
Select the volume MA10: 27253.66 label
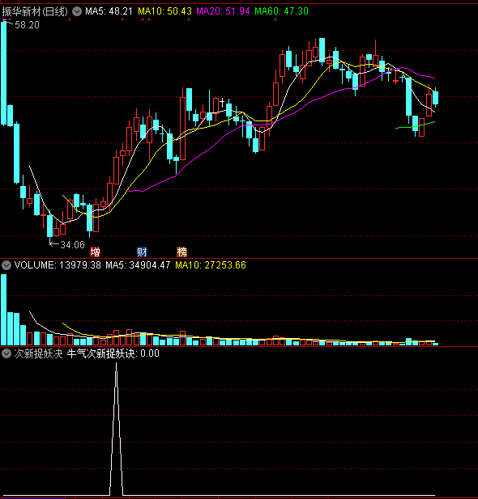point(211,265)
